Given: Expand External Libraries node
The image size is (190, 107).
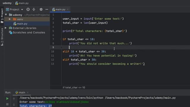Looking at the screenshot, I should tap(6, 28).
